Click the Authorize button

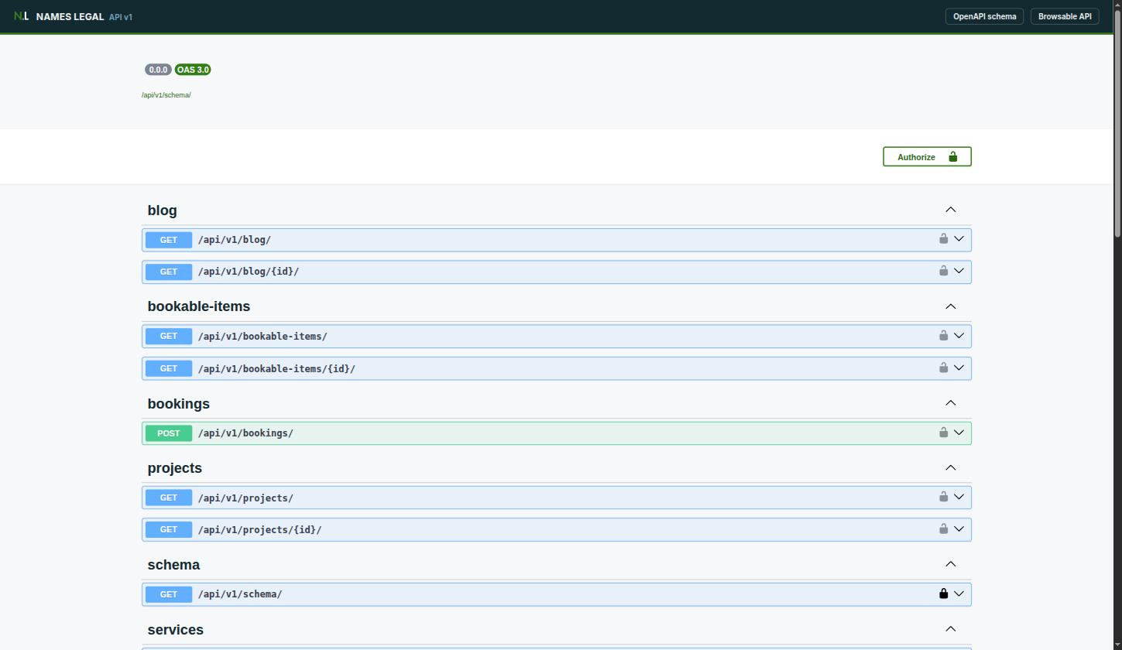[x=927, y=157]
